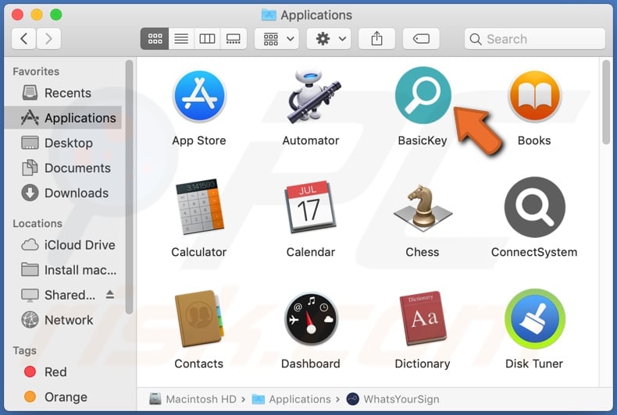Open the App Store application
This screenshot has width=617, height=415.
point(199,96)
